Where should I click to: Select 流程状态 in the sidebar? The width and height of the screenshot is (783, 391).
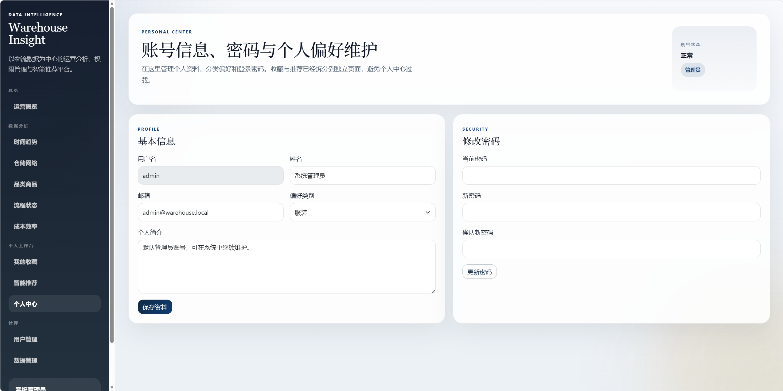(25, 205)
